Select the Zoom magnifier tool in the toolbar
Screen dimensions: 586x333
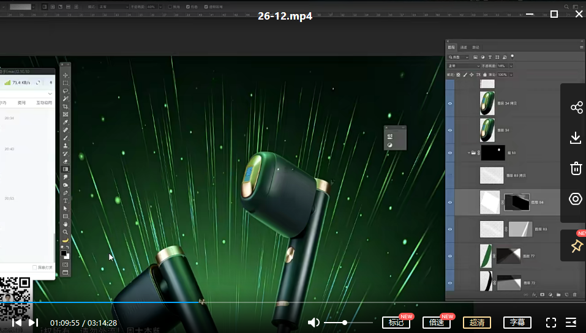(x=66, y=232)
